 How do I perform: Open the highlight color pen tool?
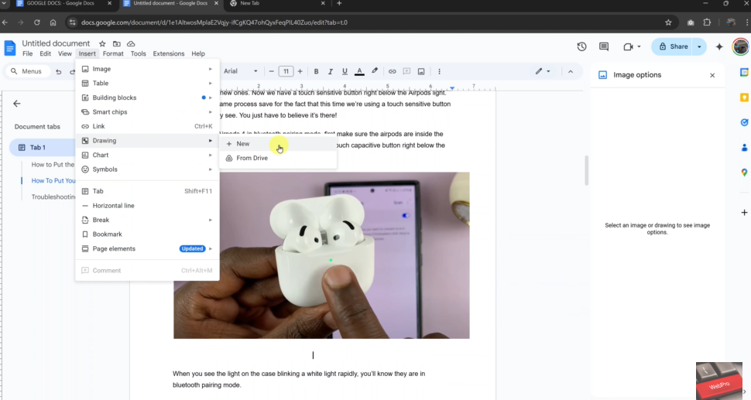(375, 71)
